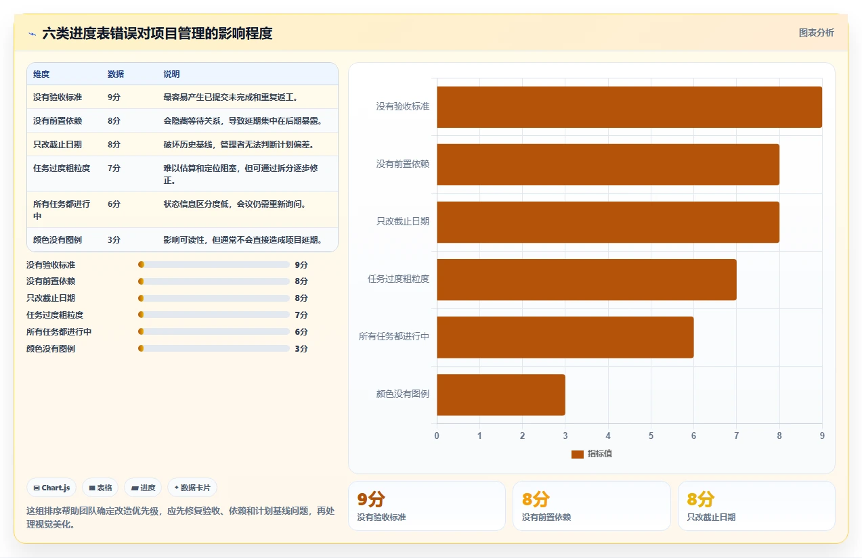862x558 pixels.
Task: Click the 颜色没有图例 chart bar
Action: (x=501, y=394)
